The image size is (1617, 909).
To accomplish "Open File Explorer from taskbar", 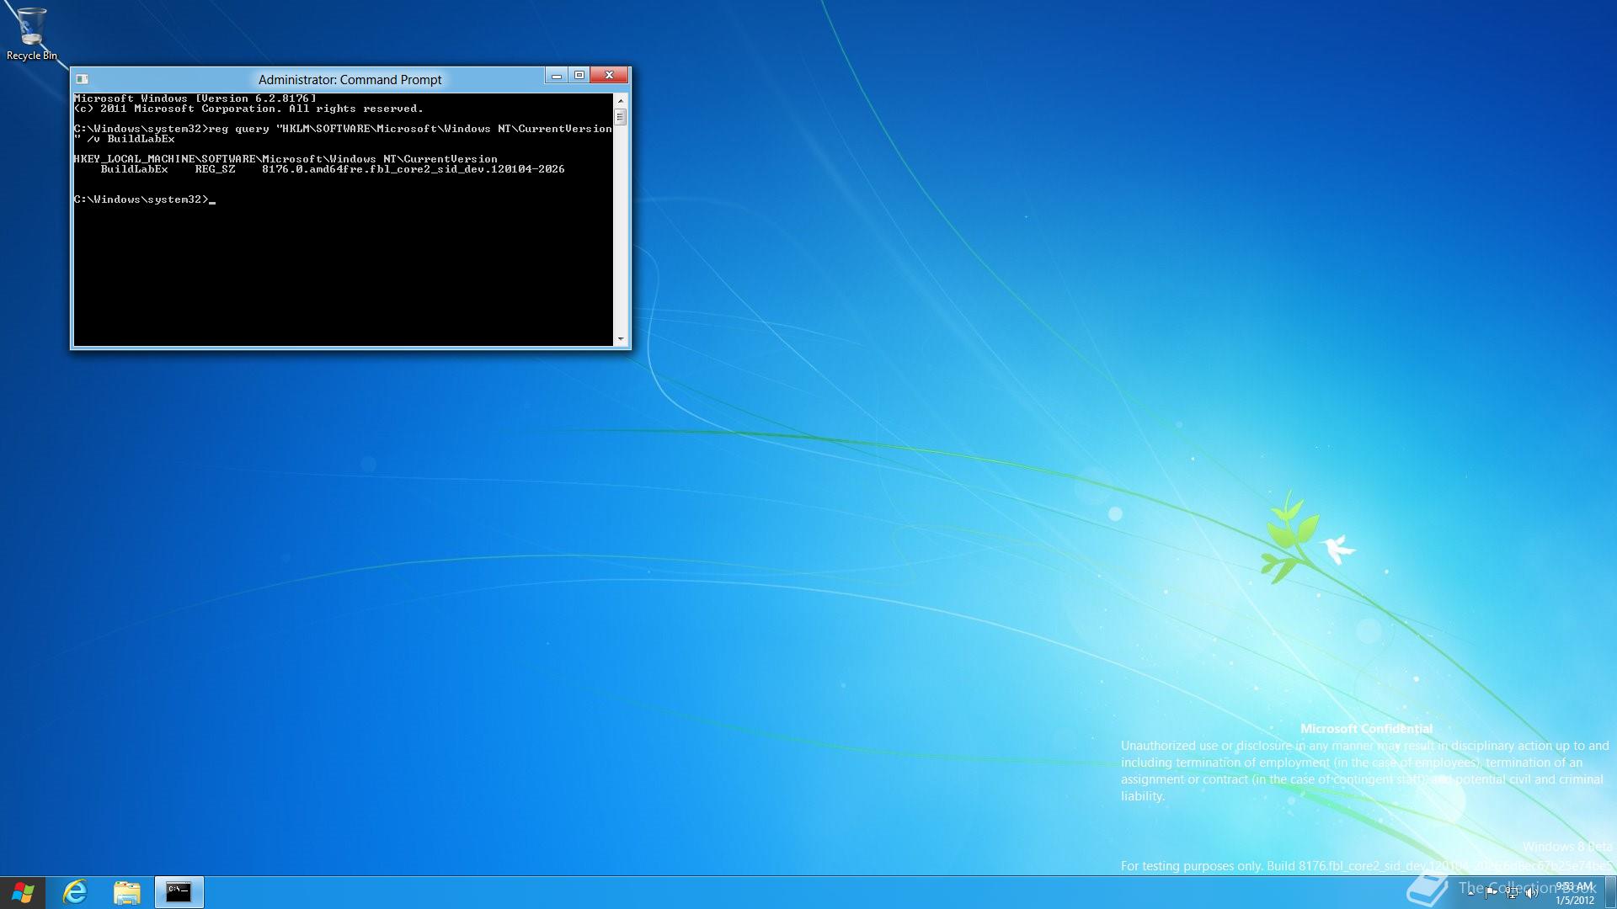I will pos(127,892).
